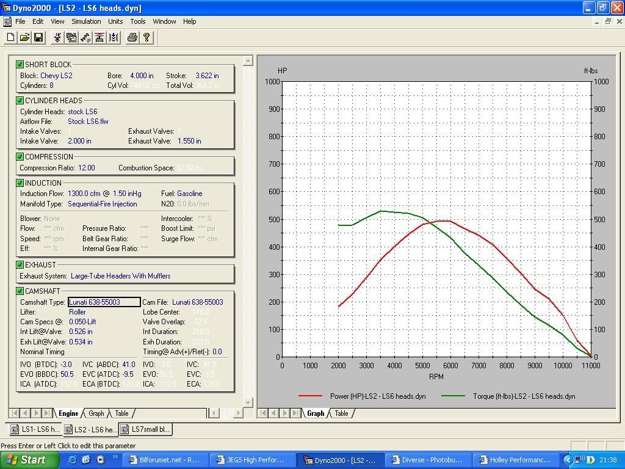Click the connecting rod toolbar icon

coord(85,37)
